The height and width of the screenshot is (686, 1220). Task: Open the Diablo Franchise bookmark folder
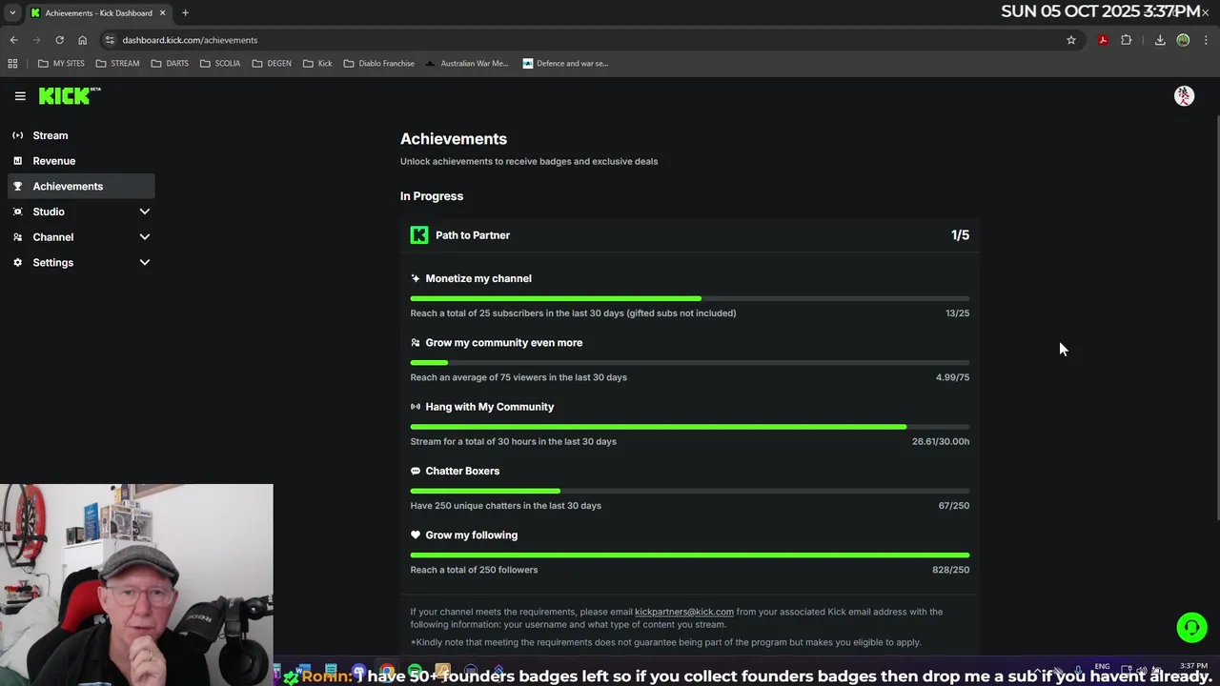coord(379,64)
